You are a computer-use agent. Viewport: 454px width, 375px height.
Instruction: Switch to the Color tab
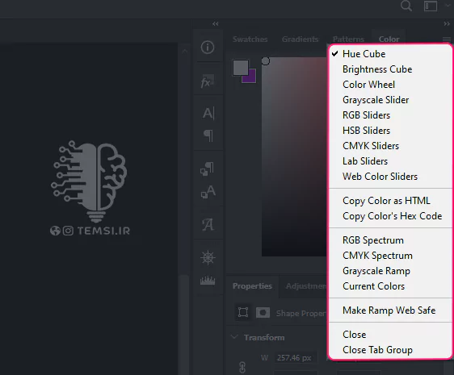point(389,39)
